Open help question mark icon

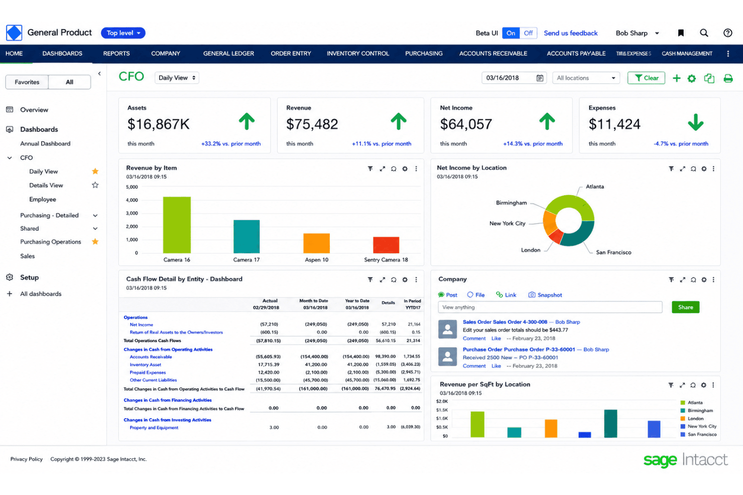[727, 33]
